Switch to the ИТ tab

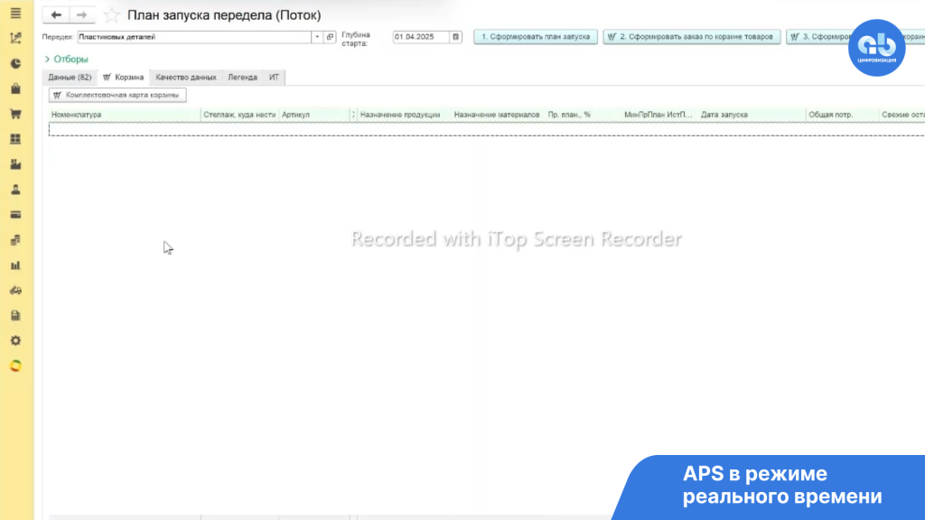point(275,78)
